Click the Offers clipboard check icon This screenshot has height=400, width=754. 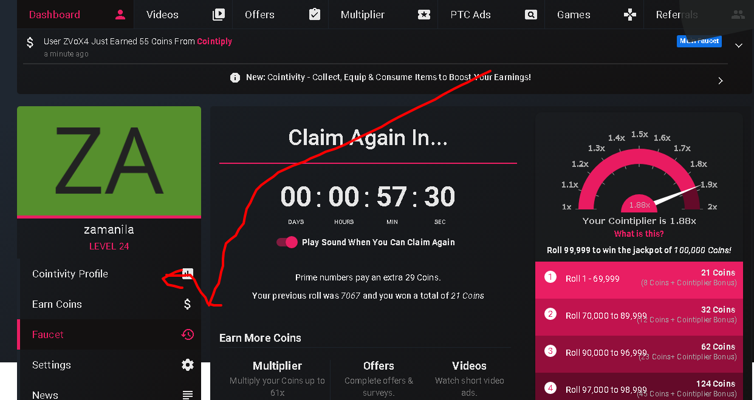315,15
